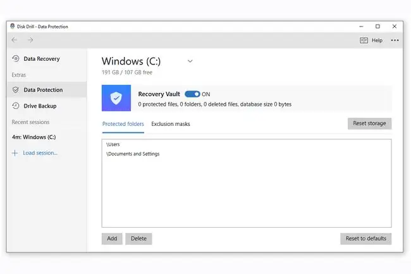
Task: Minimize the Disk Drill window
Action: 361,27
